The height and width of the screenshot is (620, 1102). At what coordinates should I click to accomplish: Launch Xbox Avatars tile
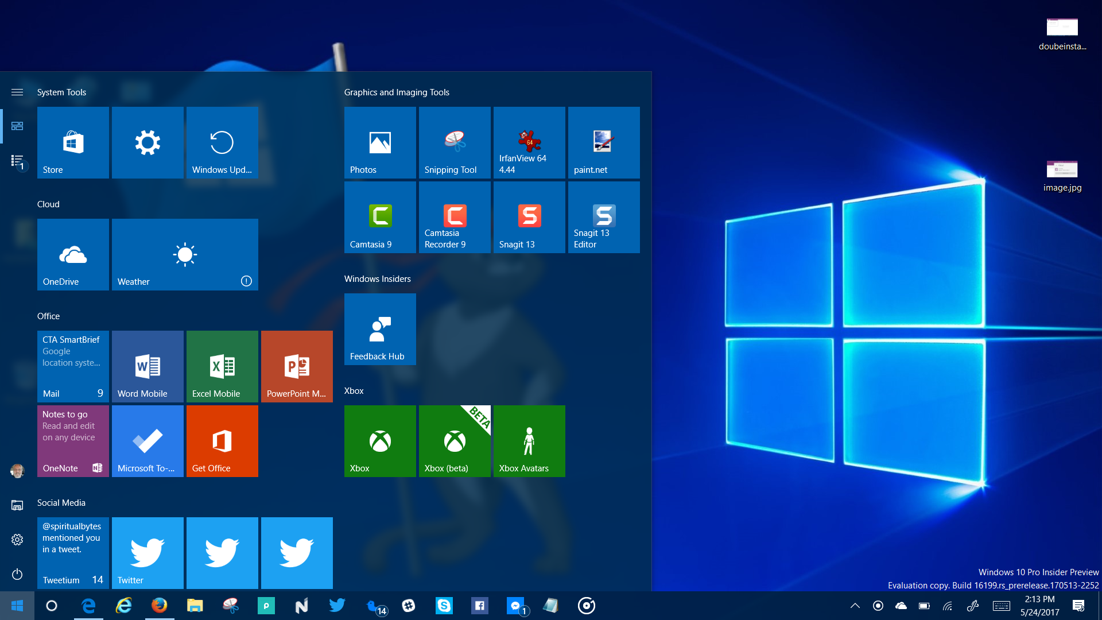point(529,441)
